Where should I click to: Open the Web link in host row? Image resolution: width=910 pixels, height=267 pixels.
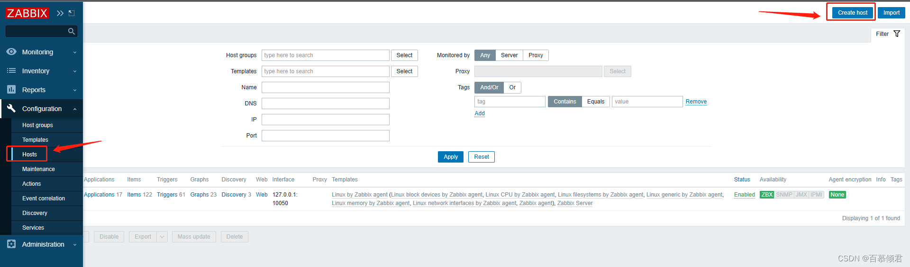pos(262,195)
